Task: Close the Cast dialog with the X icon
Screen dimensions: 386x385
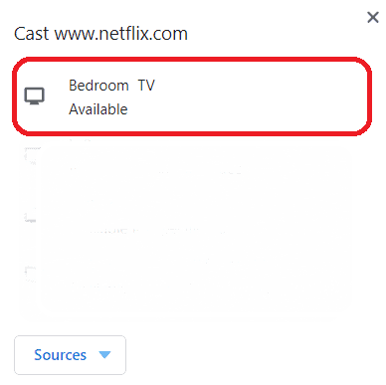Action: pos(373,17)
